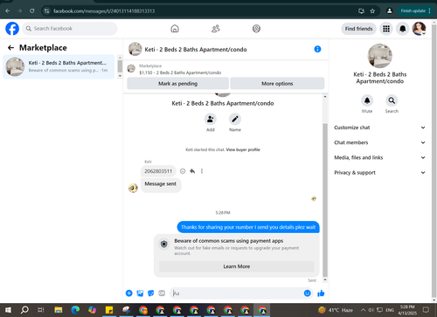Open more options for 2062803511 message
The width and height of the screenshot is (437, 317).
tap(202, 171)
